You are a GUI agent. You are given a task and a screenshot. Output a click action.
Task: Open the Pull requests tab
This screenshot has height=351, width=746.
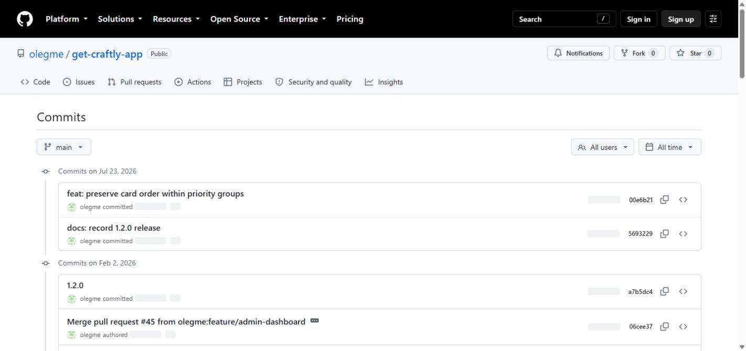134,82
